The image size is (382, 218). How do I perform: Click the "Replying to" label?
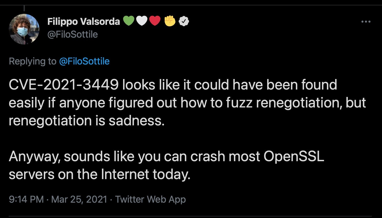tap(32, 61)
